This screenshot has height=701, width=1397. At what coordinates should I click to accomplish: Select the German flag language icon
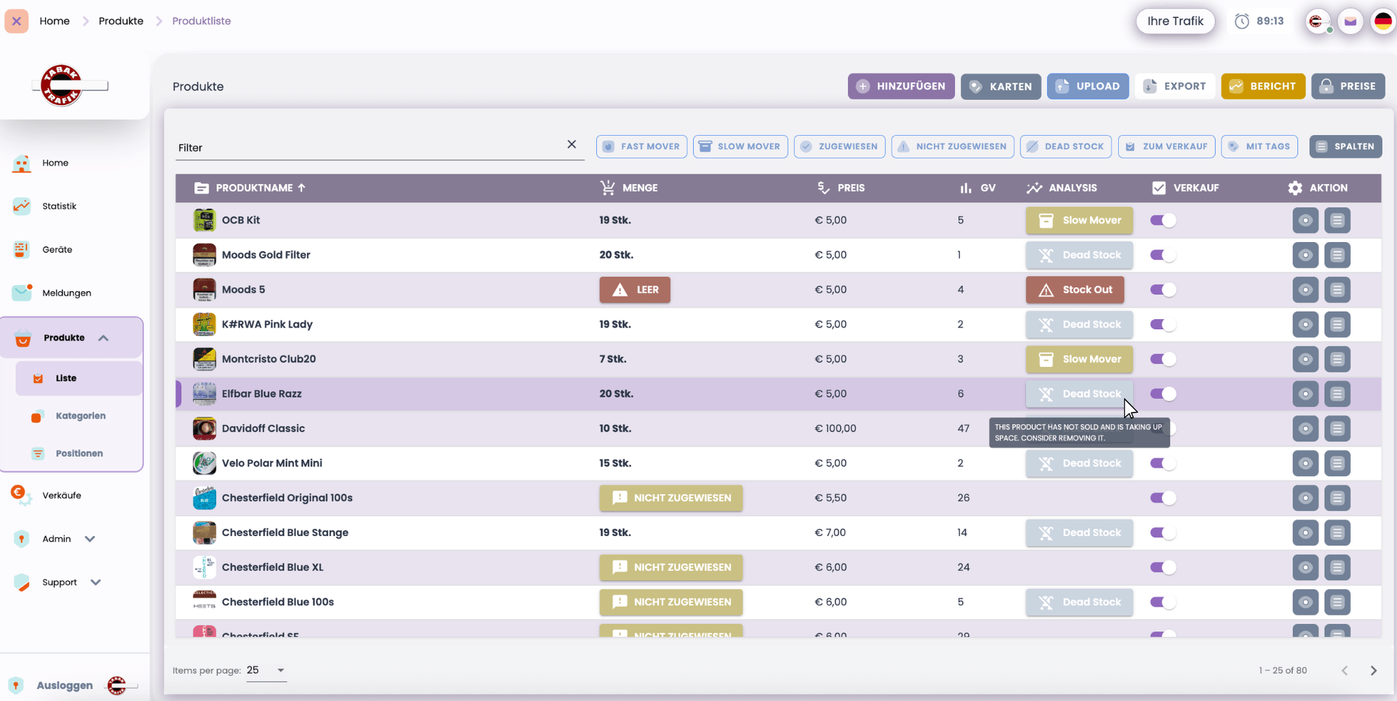click(x=1383, y=21)
